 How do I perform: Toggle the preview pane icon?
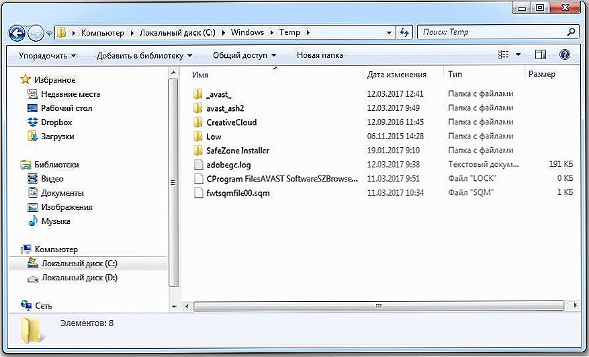[x=541, y=55]
